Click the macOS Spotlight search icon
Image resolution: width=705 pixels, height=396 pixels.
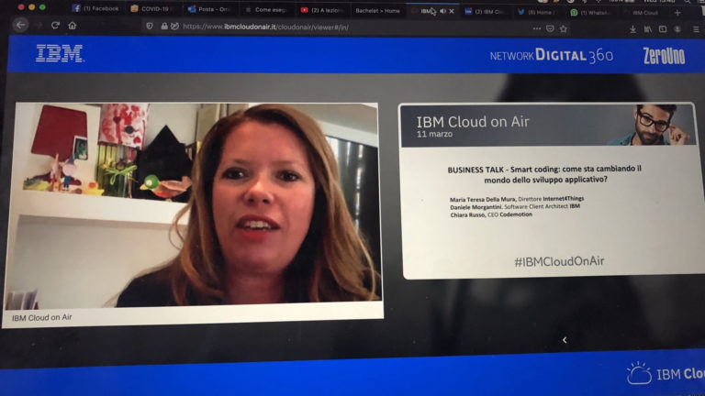click(x=688, y=2)
